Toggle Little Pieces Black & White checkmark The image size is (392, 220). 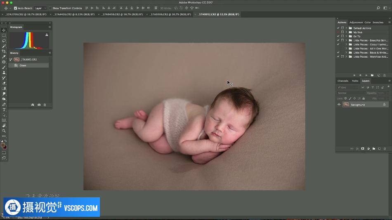point(338,52)
